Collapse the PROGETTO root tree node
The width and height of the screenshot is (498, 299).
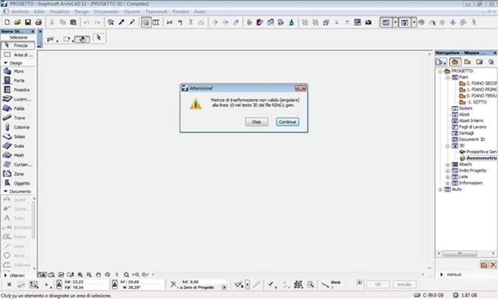tap(440, 71)
